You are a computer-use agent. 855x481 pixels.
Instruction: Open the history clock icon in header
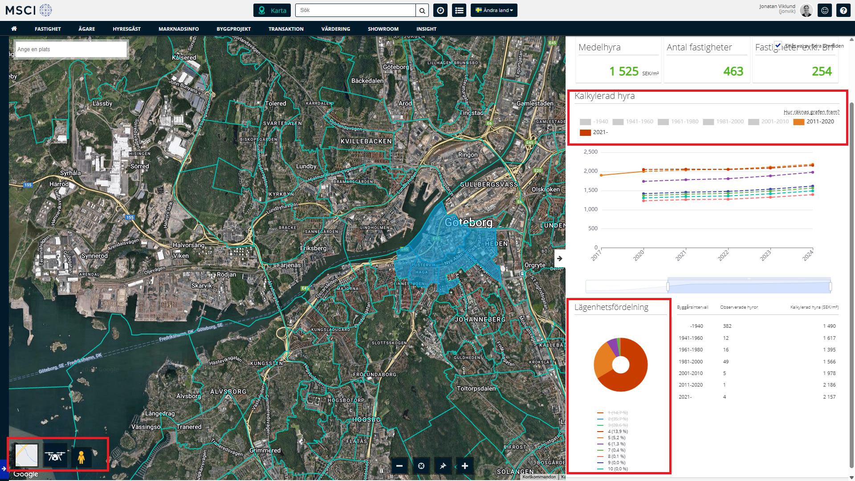coord(440,10)
